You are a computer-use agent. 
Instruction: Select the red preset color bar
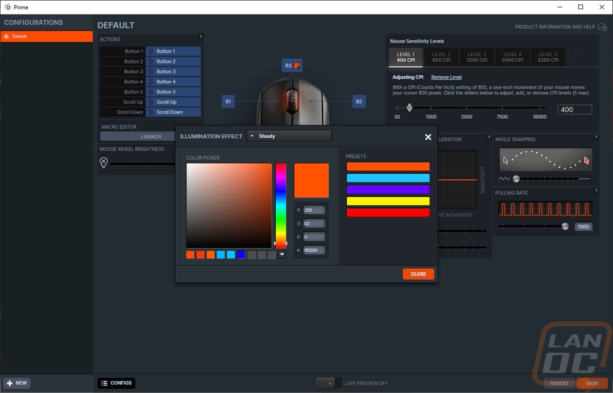[388, 212]
